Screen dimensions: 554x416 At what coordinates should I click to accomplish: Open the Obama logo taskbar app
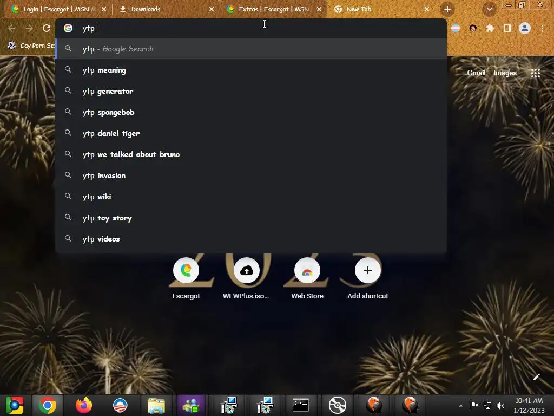point(120,405)
